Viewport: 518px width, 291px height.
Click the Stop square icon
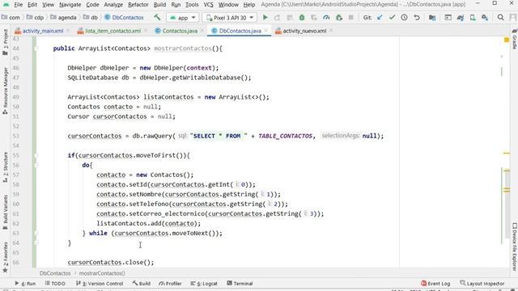[x=350, y=18]
